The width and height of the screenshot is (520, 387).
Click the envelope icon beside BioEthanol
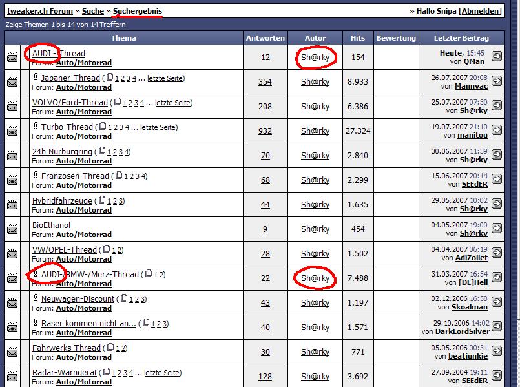[12, 229]
